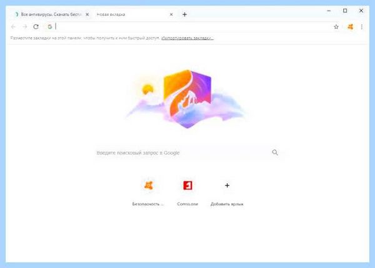Click the 'Добавить ярлык' label
This screenshot has height=268, width=375.
coord(227,204)
